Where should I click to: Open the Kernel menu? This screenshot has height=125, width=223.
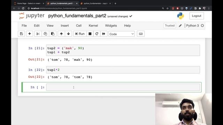tap(93, 26)
